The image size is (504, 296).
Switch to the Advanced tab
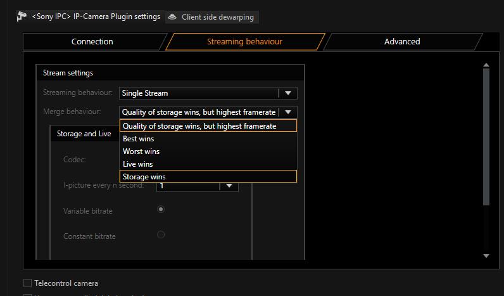coord(401,42)
